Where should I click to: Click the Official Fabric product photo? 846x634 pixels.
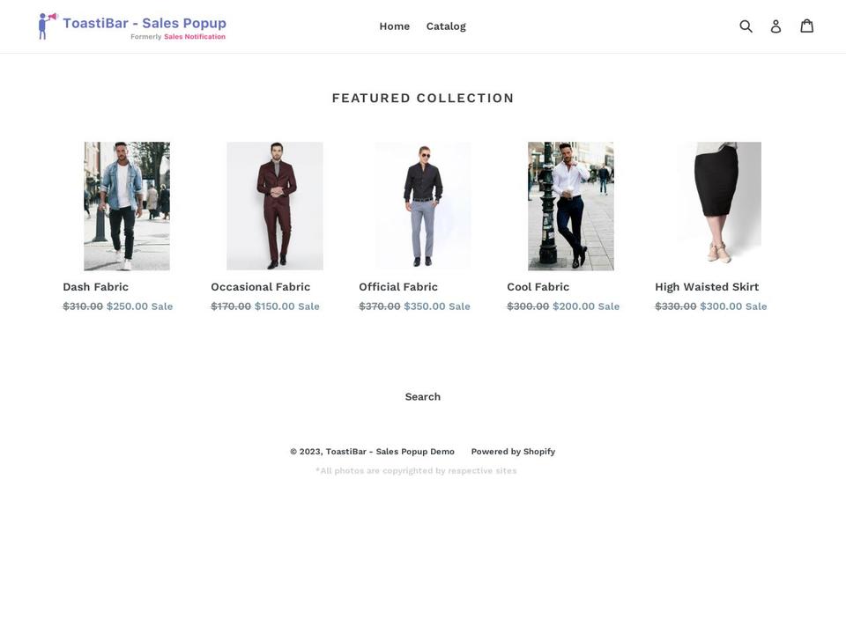click(423, 206)
